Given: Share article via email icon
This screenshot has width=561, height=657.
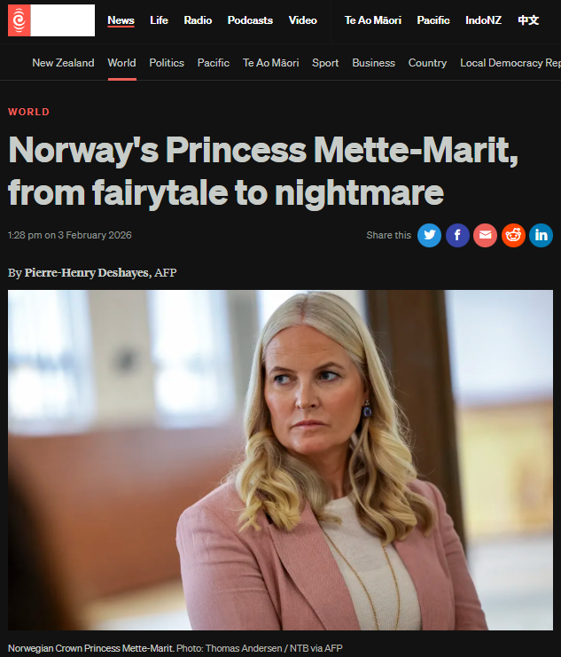Looking at the screenshot, I should pyautogui.click(x=485, y=235).
